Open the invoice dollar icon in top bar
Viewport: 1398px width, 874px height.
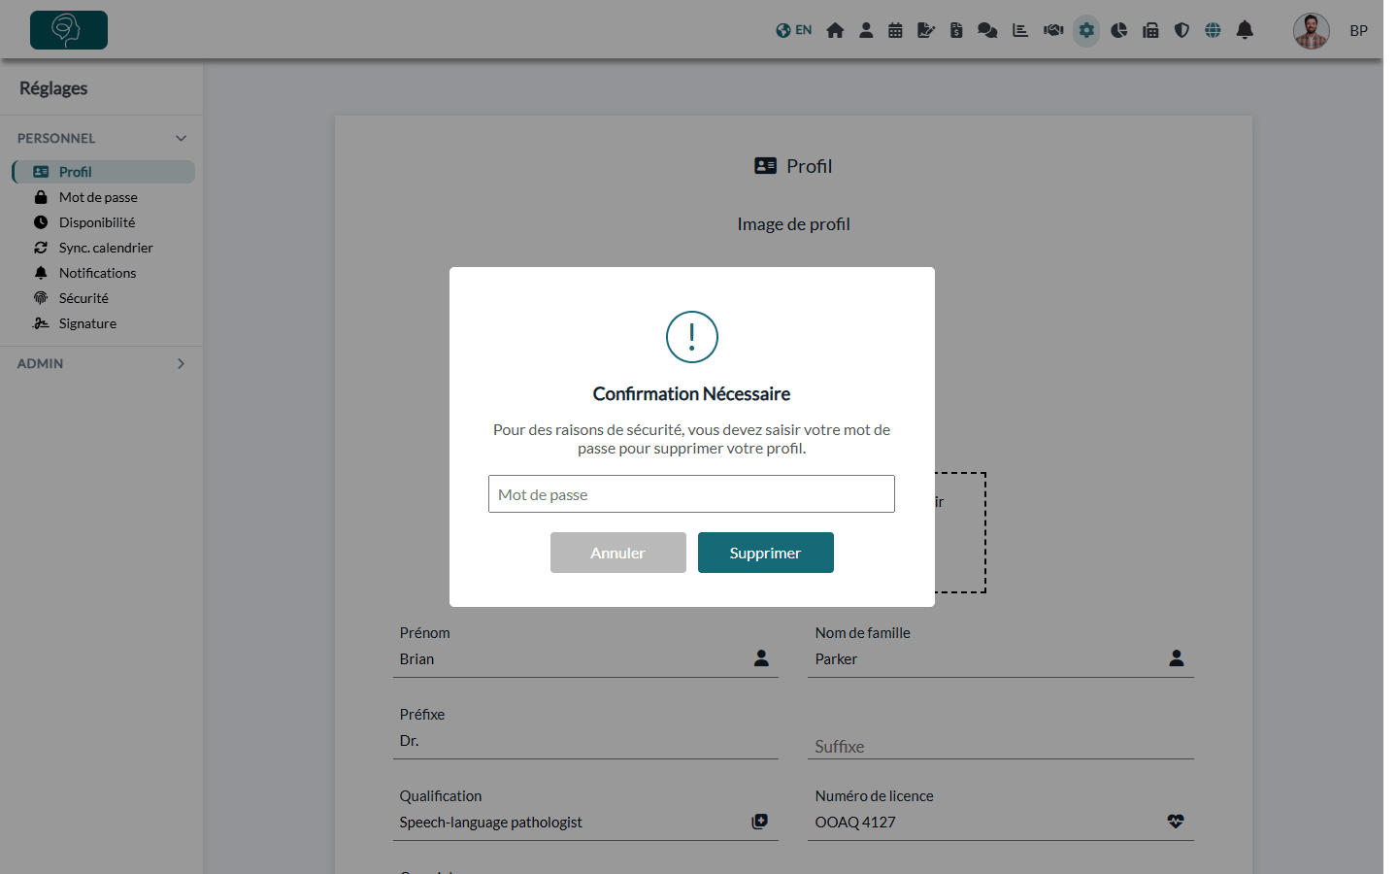point(956,30)
